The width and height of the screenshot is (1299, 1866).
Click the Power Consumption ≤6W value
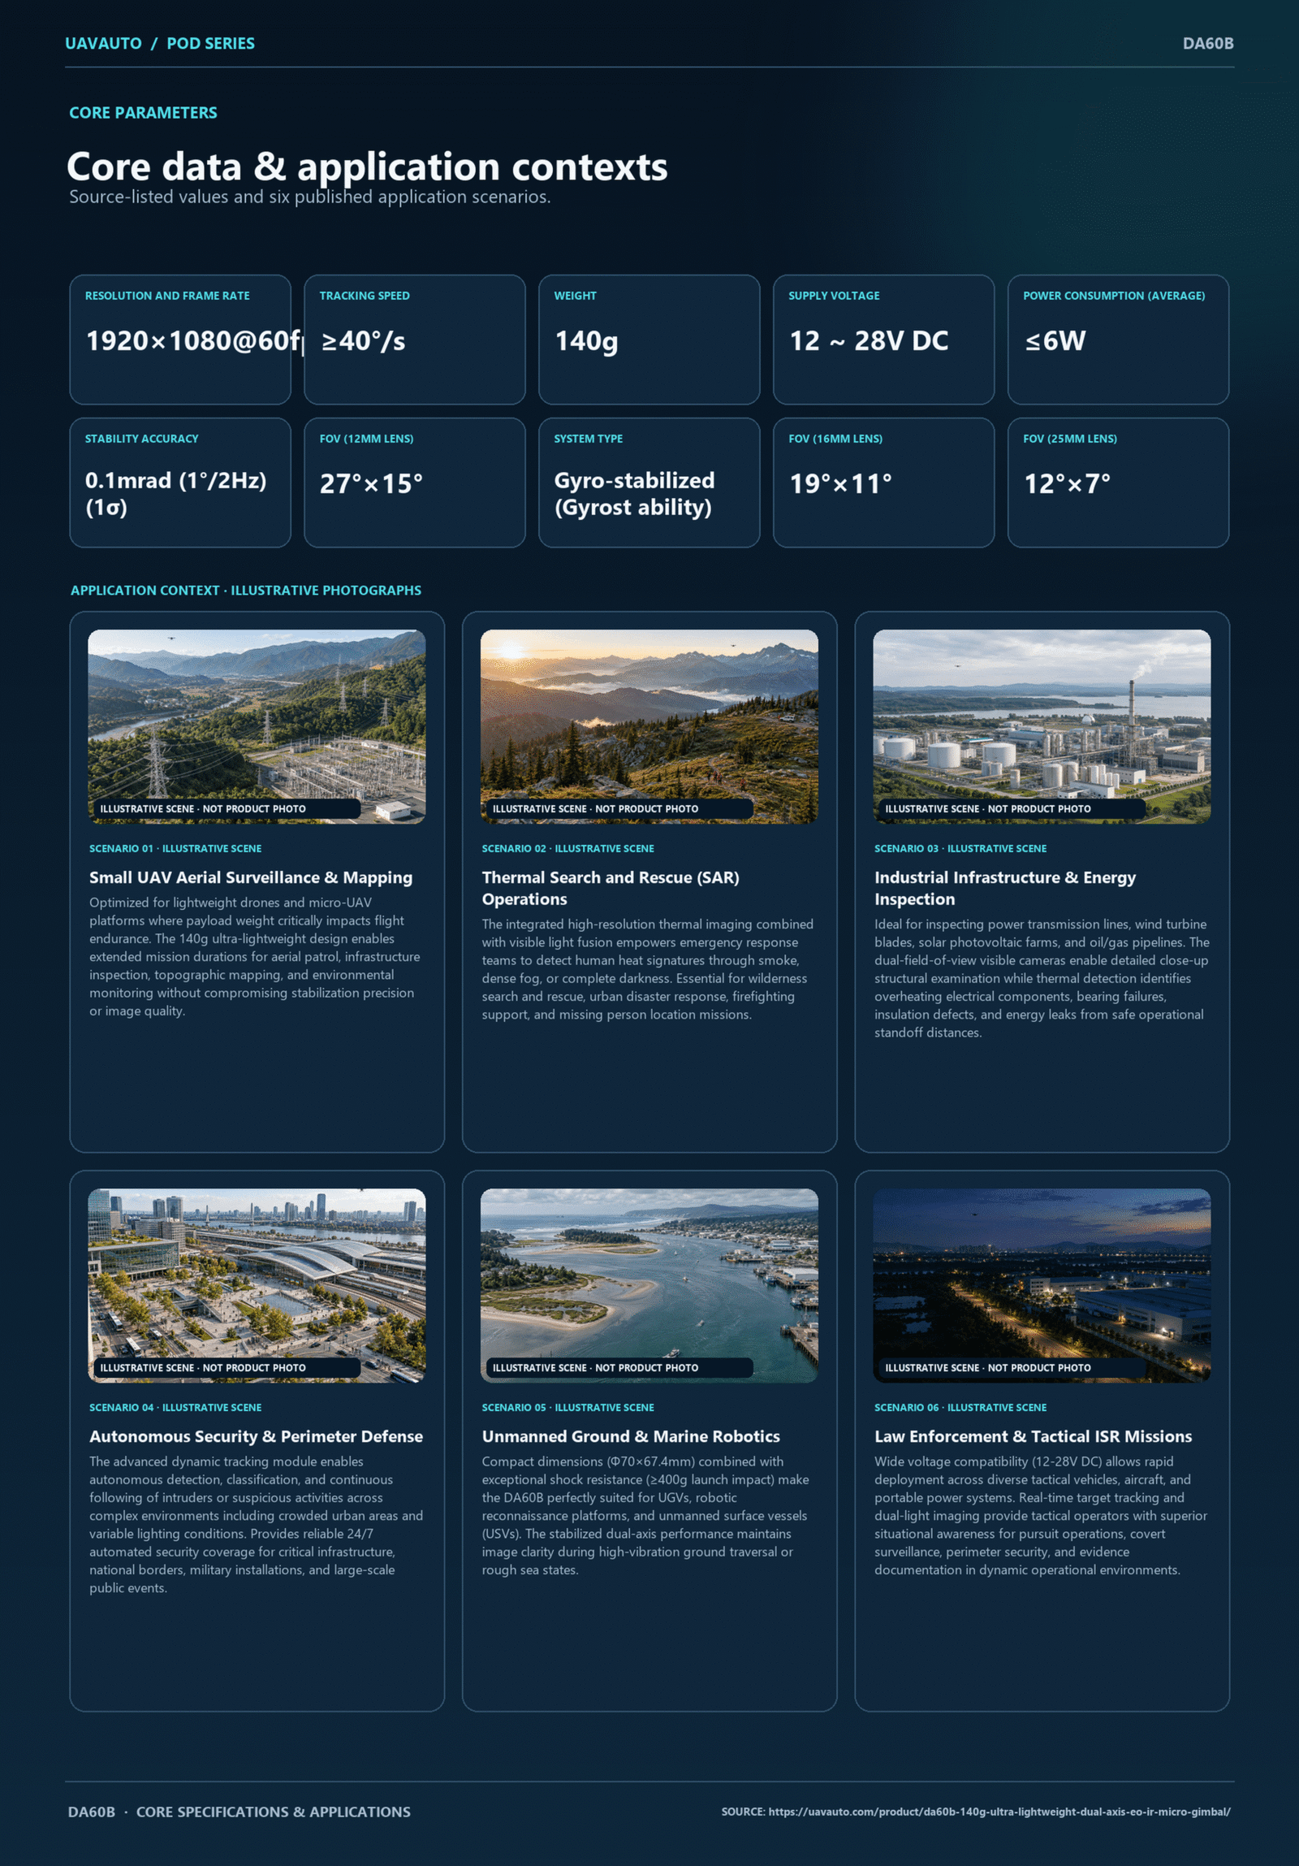(1055, 340)
